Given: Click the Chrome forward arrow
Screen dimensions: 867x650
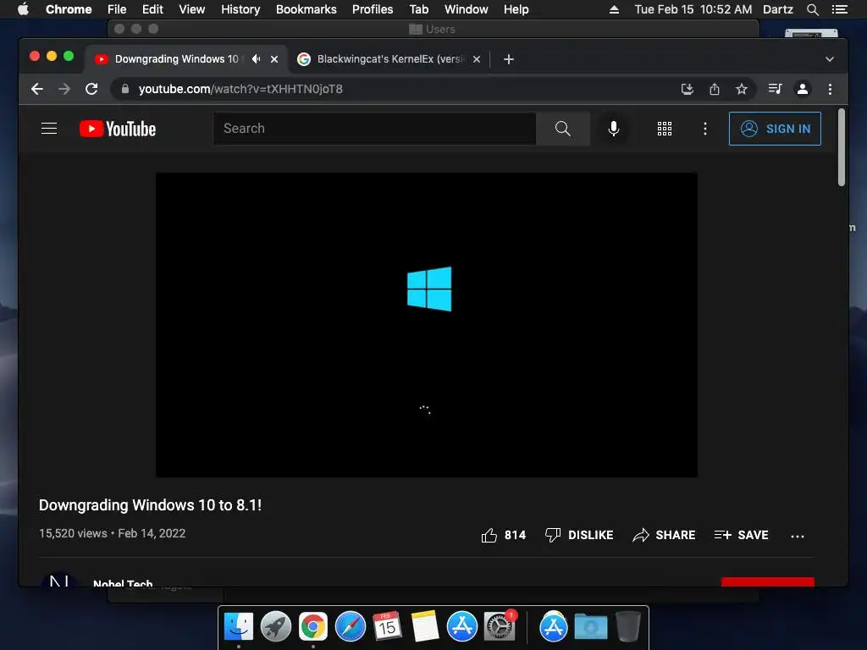Looking at the screenshot, I should click(64, 89).
